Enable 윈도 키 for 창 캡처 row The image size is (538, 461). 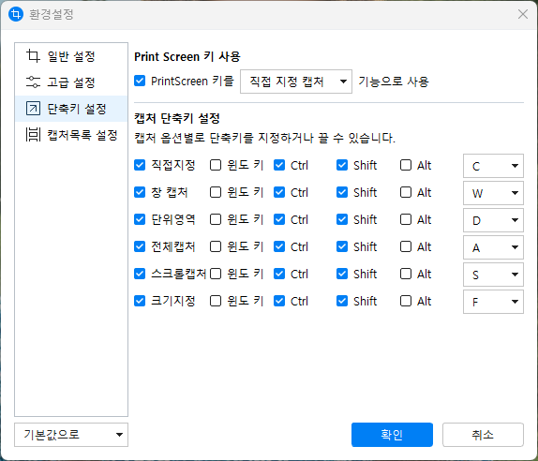pos(216,192)
